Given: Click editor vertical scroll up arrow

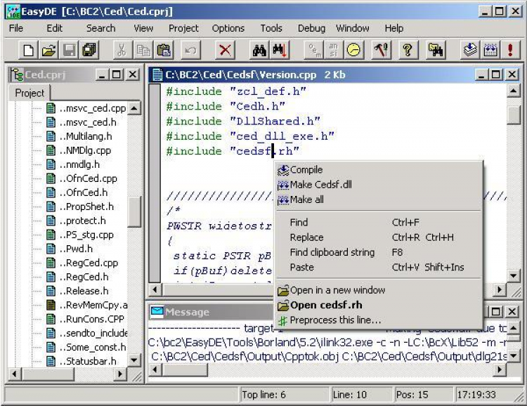Looking at the screenshot, I should [x=513, y=91].
